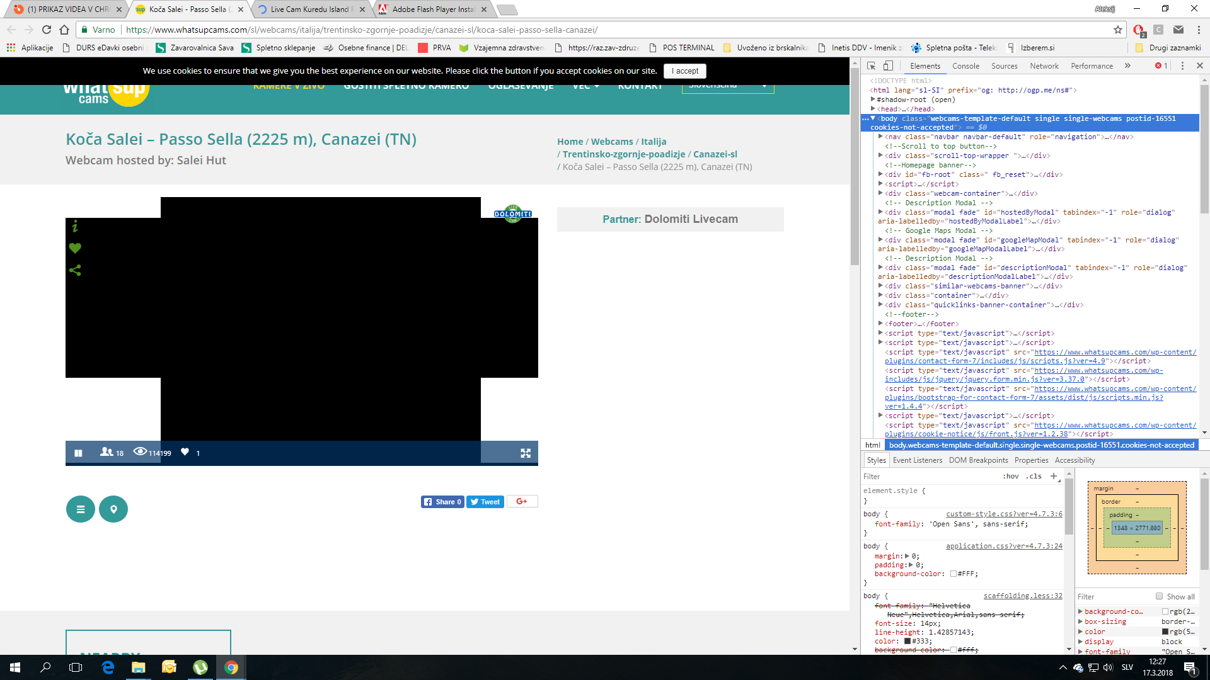Image resolution: width=1210 pixels, height=680 pixels.
Task: Go to the browser home page
Action: [64, 30]
